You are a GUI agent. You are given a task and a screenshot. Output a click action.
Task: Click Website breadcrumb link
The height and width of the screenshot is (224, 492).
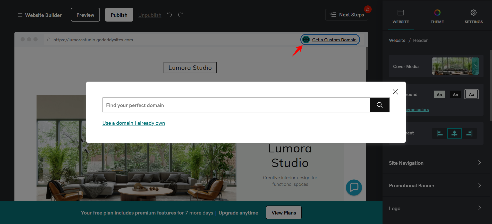coord(397,40)
